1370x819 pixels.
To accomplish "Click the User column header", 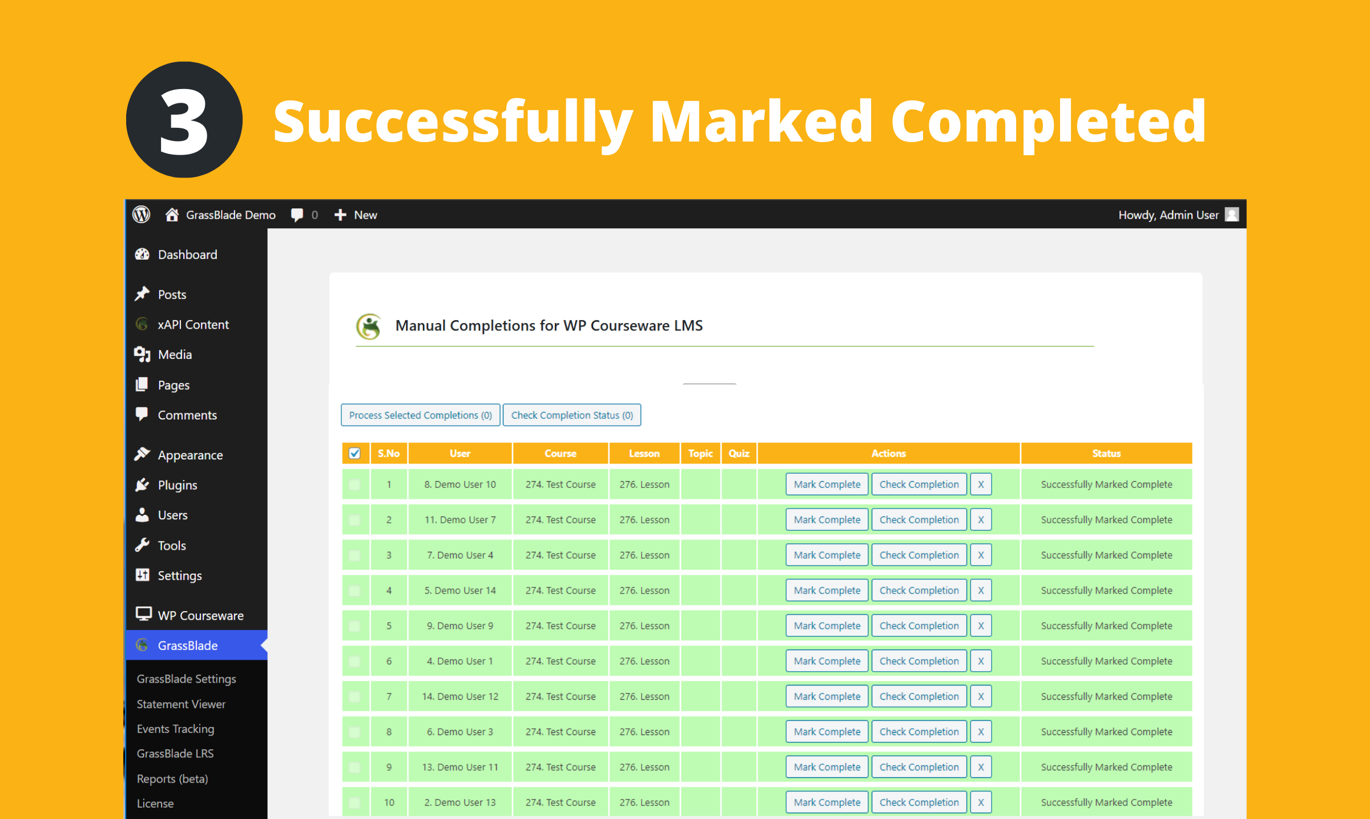I will 460,453.
